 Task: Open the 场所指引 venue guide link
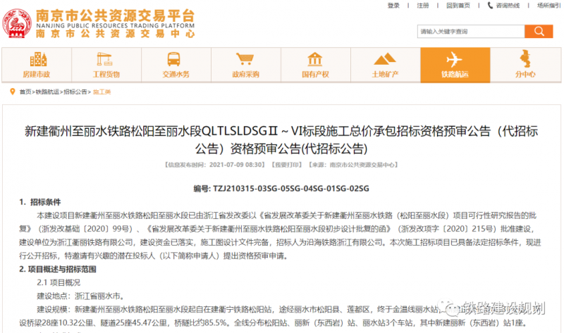[547, 6]
